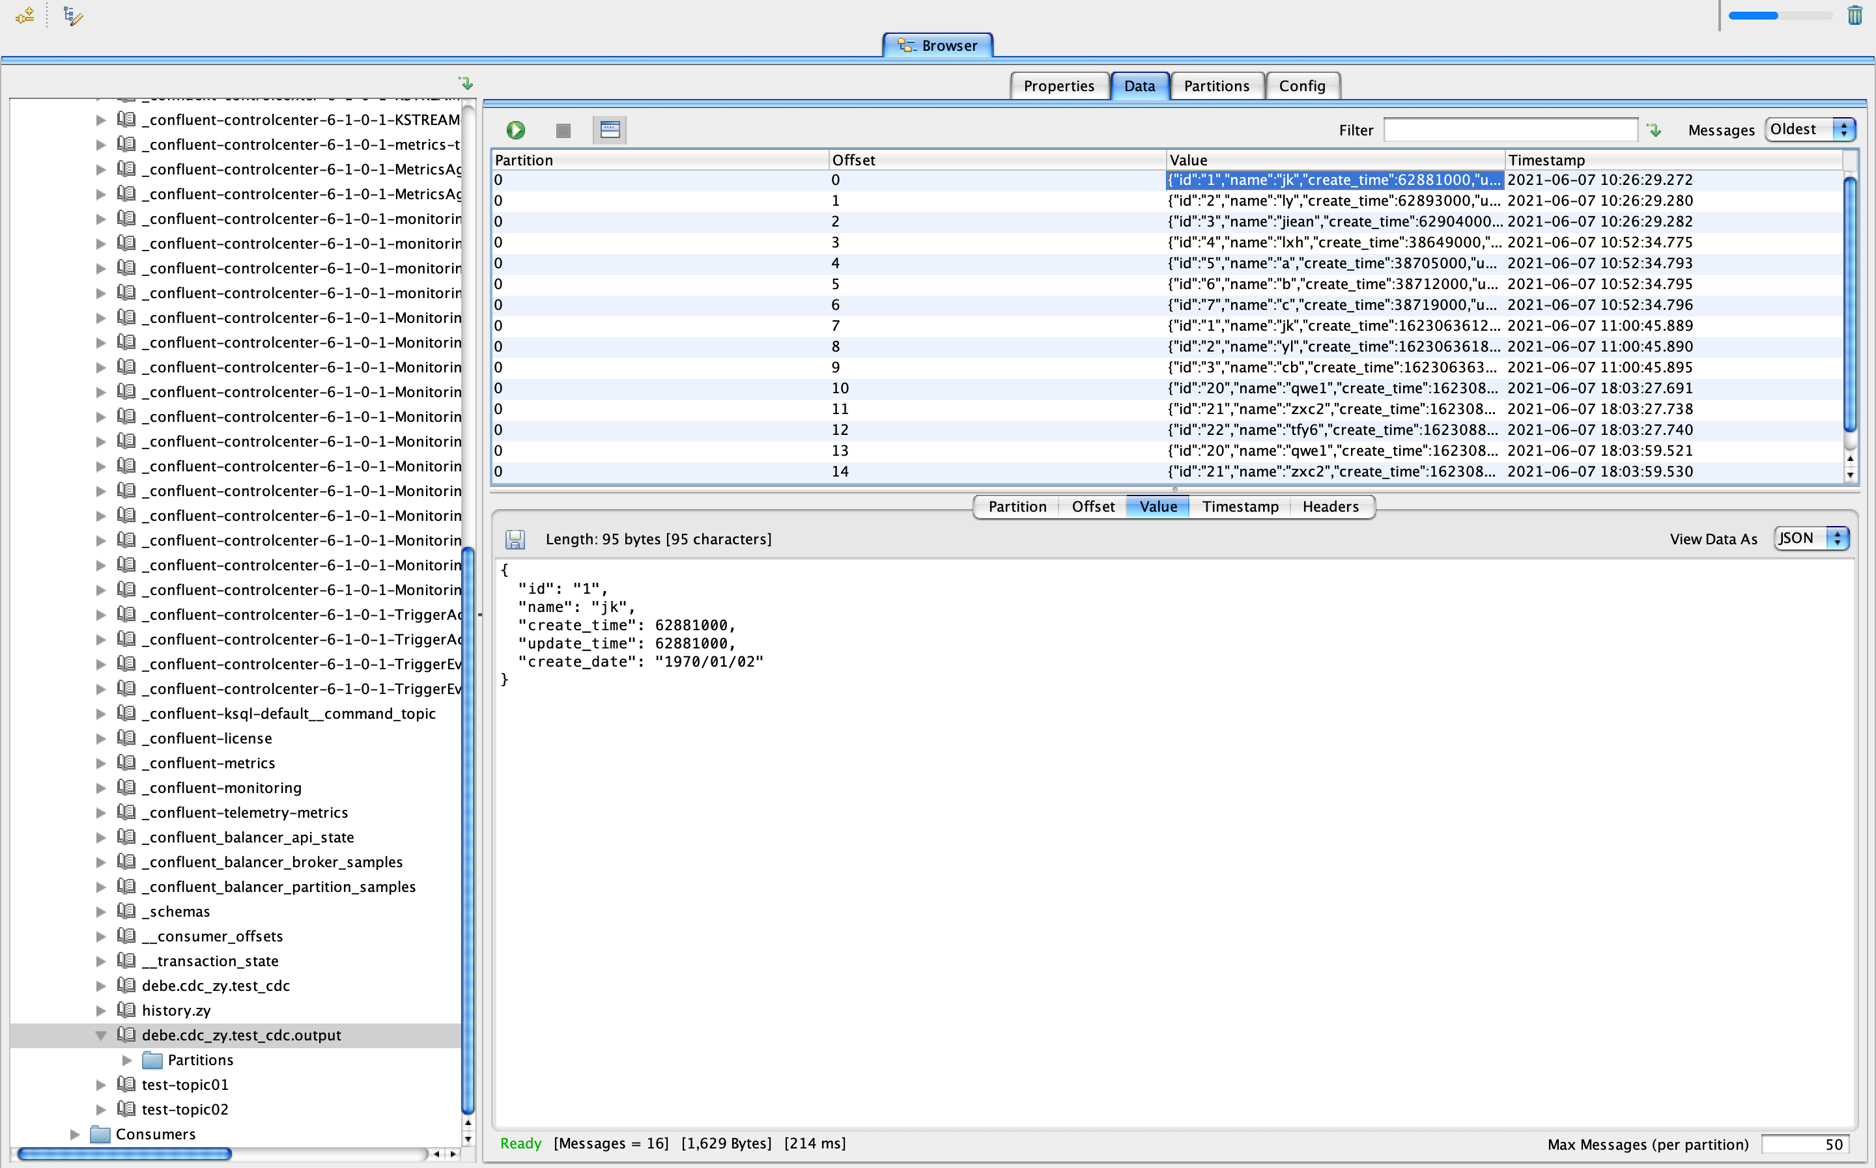This screenshot has width=1876, height=1168.
Task: Collapse the debe.cdc_zy.test_cdc.output topic
Action: click(101, 1035)
